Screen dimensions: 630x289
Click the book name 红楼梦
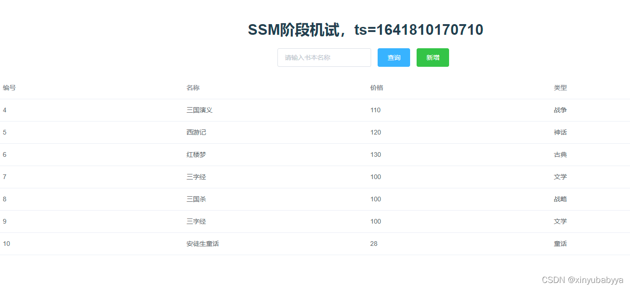[196, 154]
